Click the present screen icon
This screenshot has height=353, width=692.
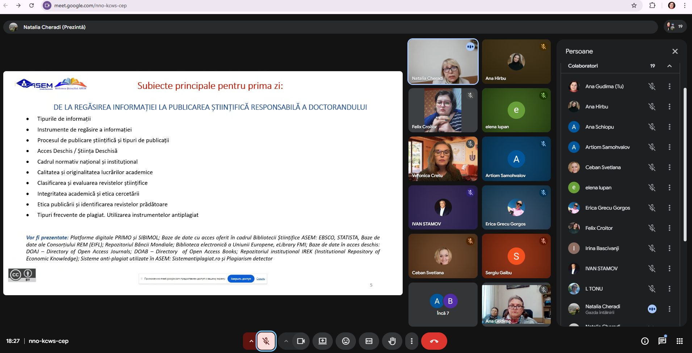point(322,341)
